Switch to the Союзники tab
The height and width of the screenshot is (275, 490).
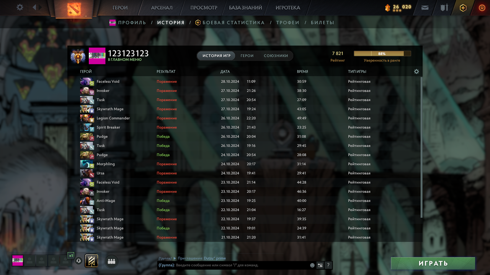tap(276, 56)
